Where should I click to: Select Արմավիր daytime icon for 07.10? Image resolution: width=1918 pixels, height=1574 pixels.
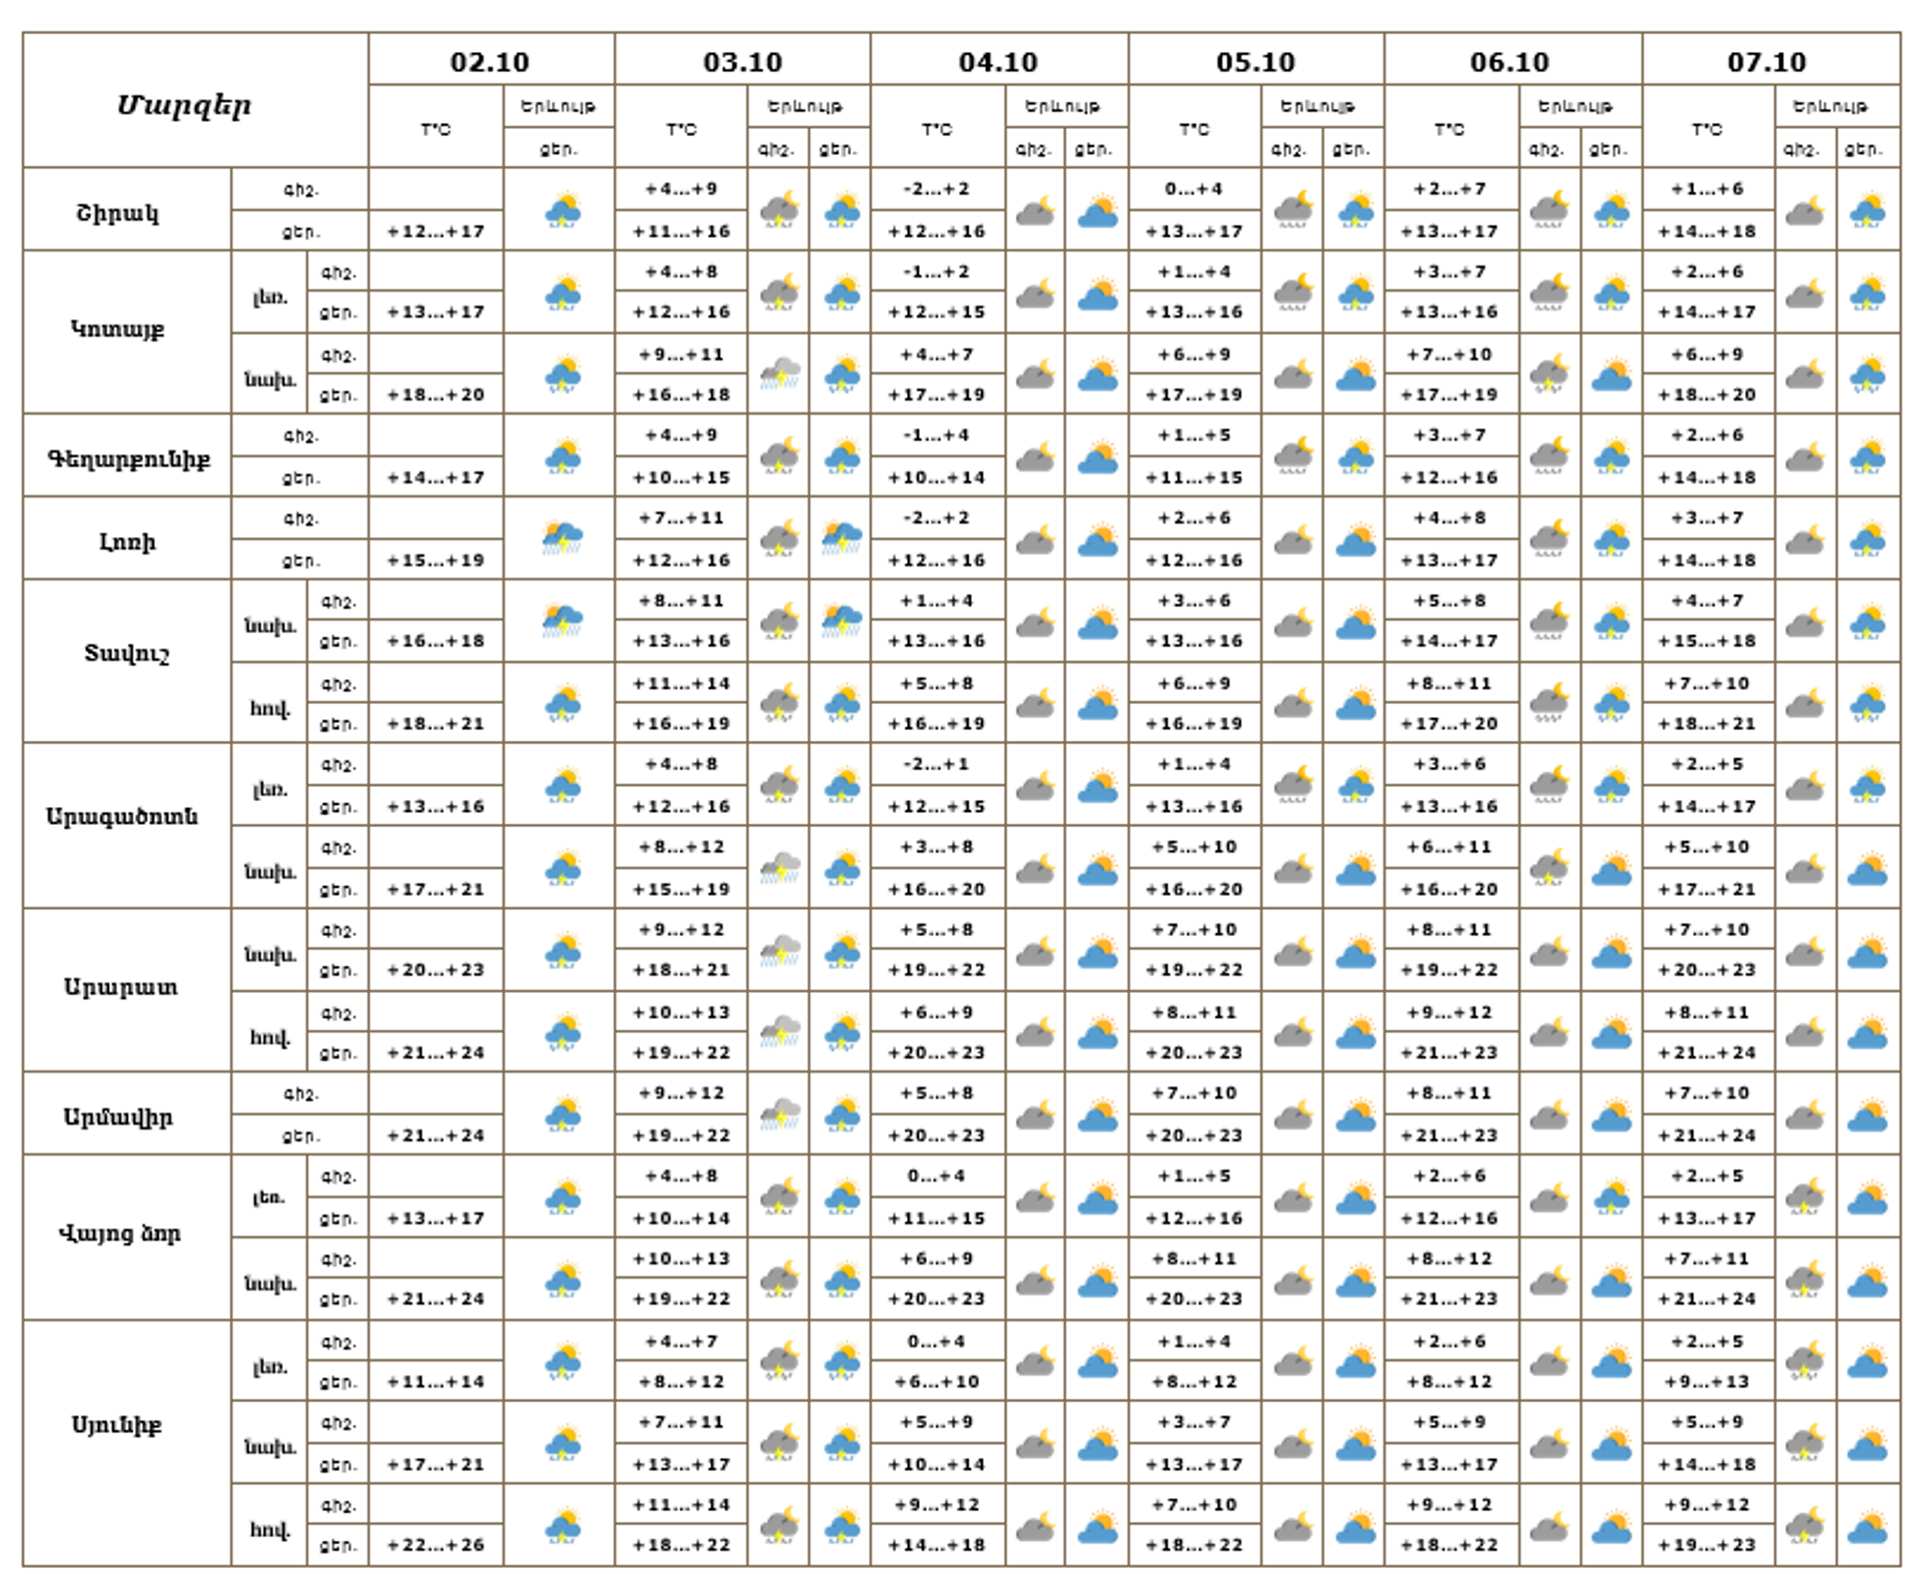[x=1867, y=1115]
